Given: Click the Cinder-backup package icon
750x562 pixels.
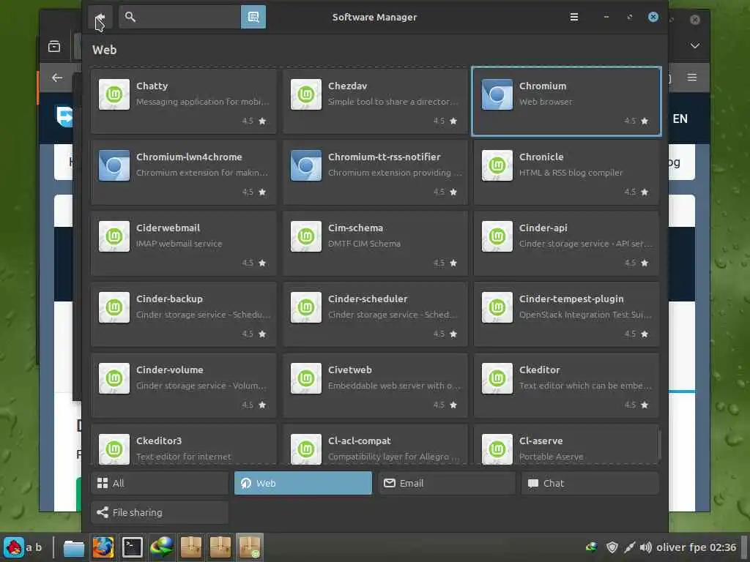Looking at the screenshot, I should pos(114,307).
